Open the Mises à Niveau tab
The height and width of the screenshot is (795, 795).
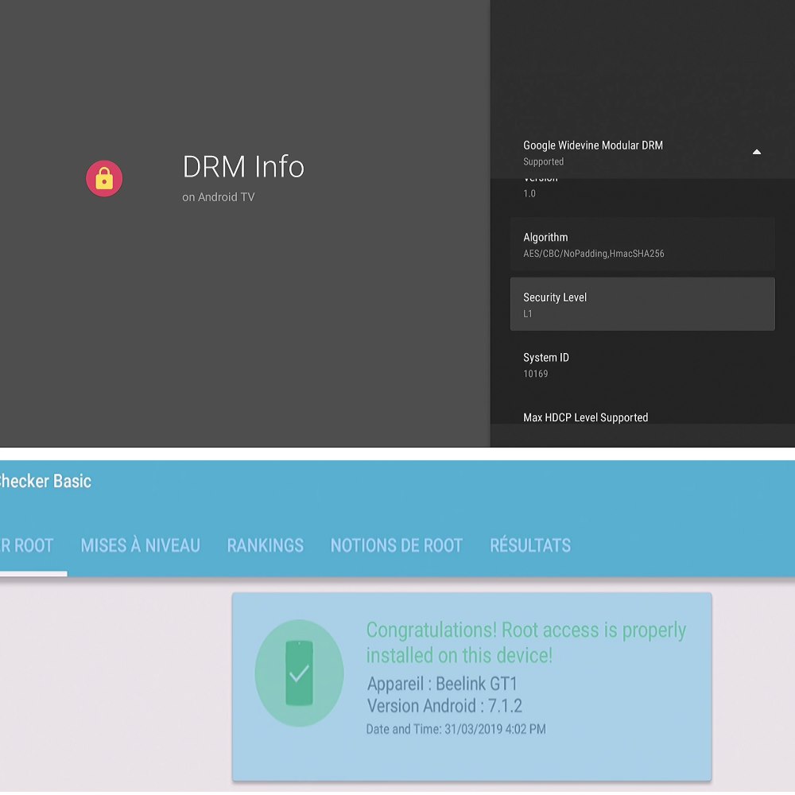(140, 545)
